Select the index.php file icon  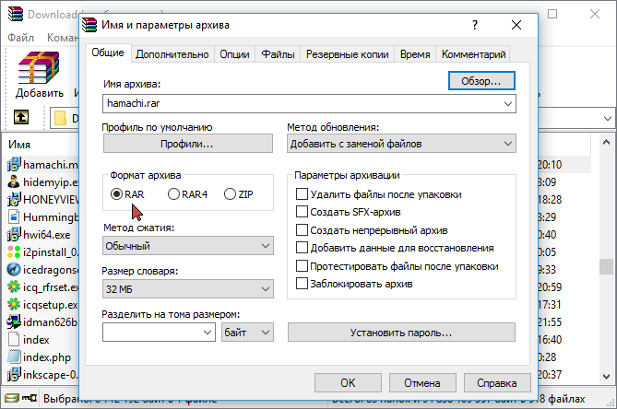[14, 356]
